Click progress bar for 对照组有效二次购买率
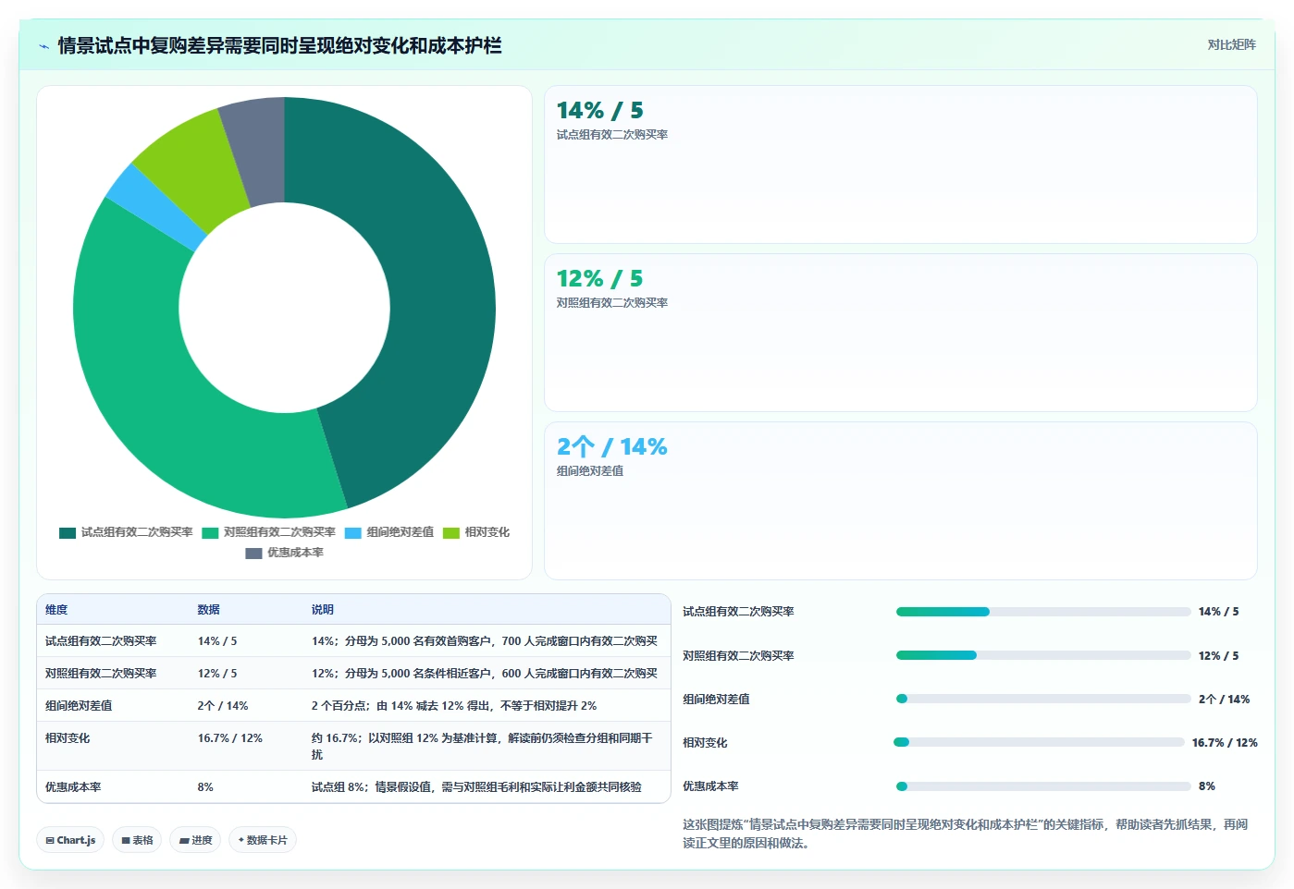 coord(1043,655)
